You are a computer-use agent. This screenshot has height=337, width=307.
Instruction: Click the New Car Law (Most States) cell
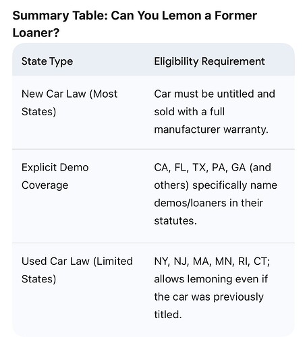pos(69,102)
